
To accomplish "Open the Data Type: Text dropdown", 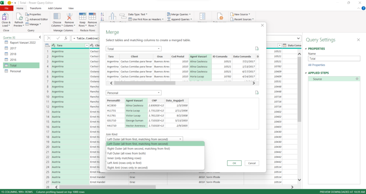I will click(x=138, y=14).
